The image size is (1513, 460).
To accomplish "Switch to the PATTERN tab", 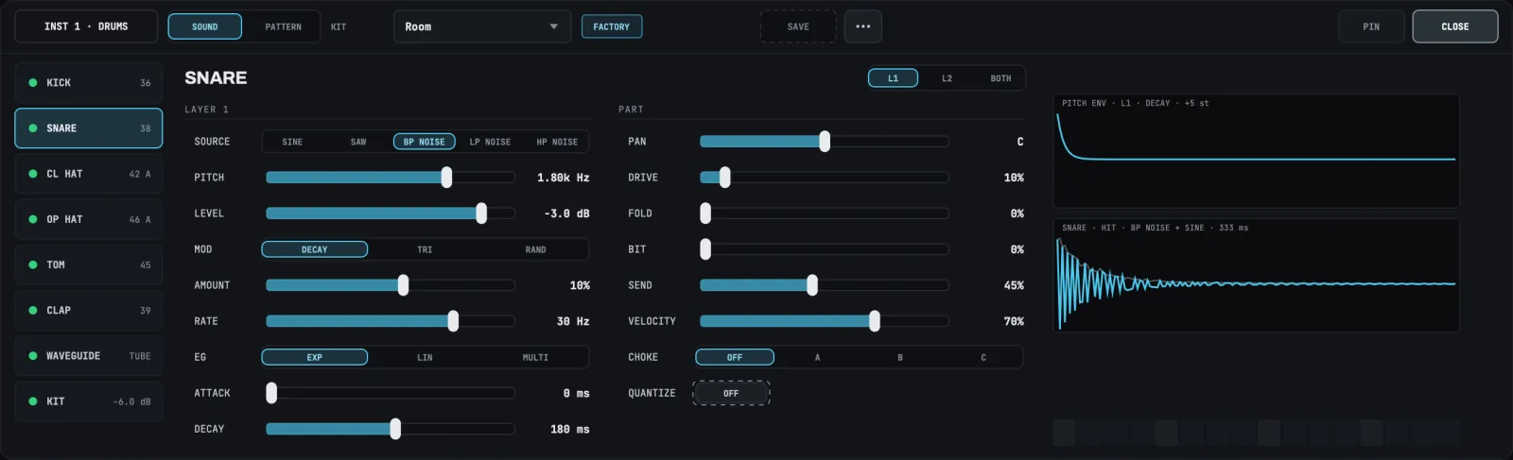I will pos(283,26).
